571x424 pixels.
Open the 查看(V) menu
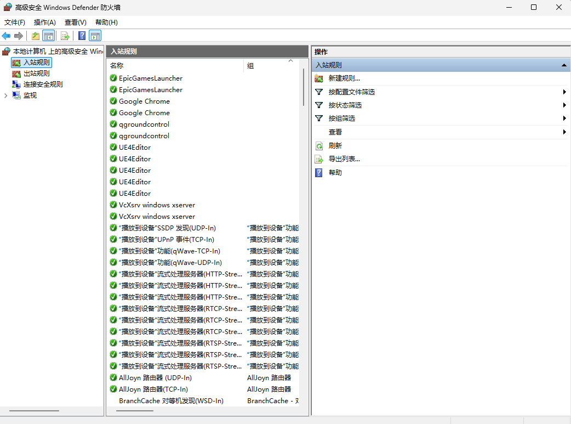[76, 22]
